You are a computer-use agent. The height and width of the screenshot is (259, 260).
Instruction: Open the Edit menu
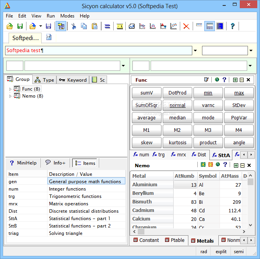[22, 16]
